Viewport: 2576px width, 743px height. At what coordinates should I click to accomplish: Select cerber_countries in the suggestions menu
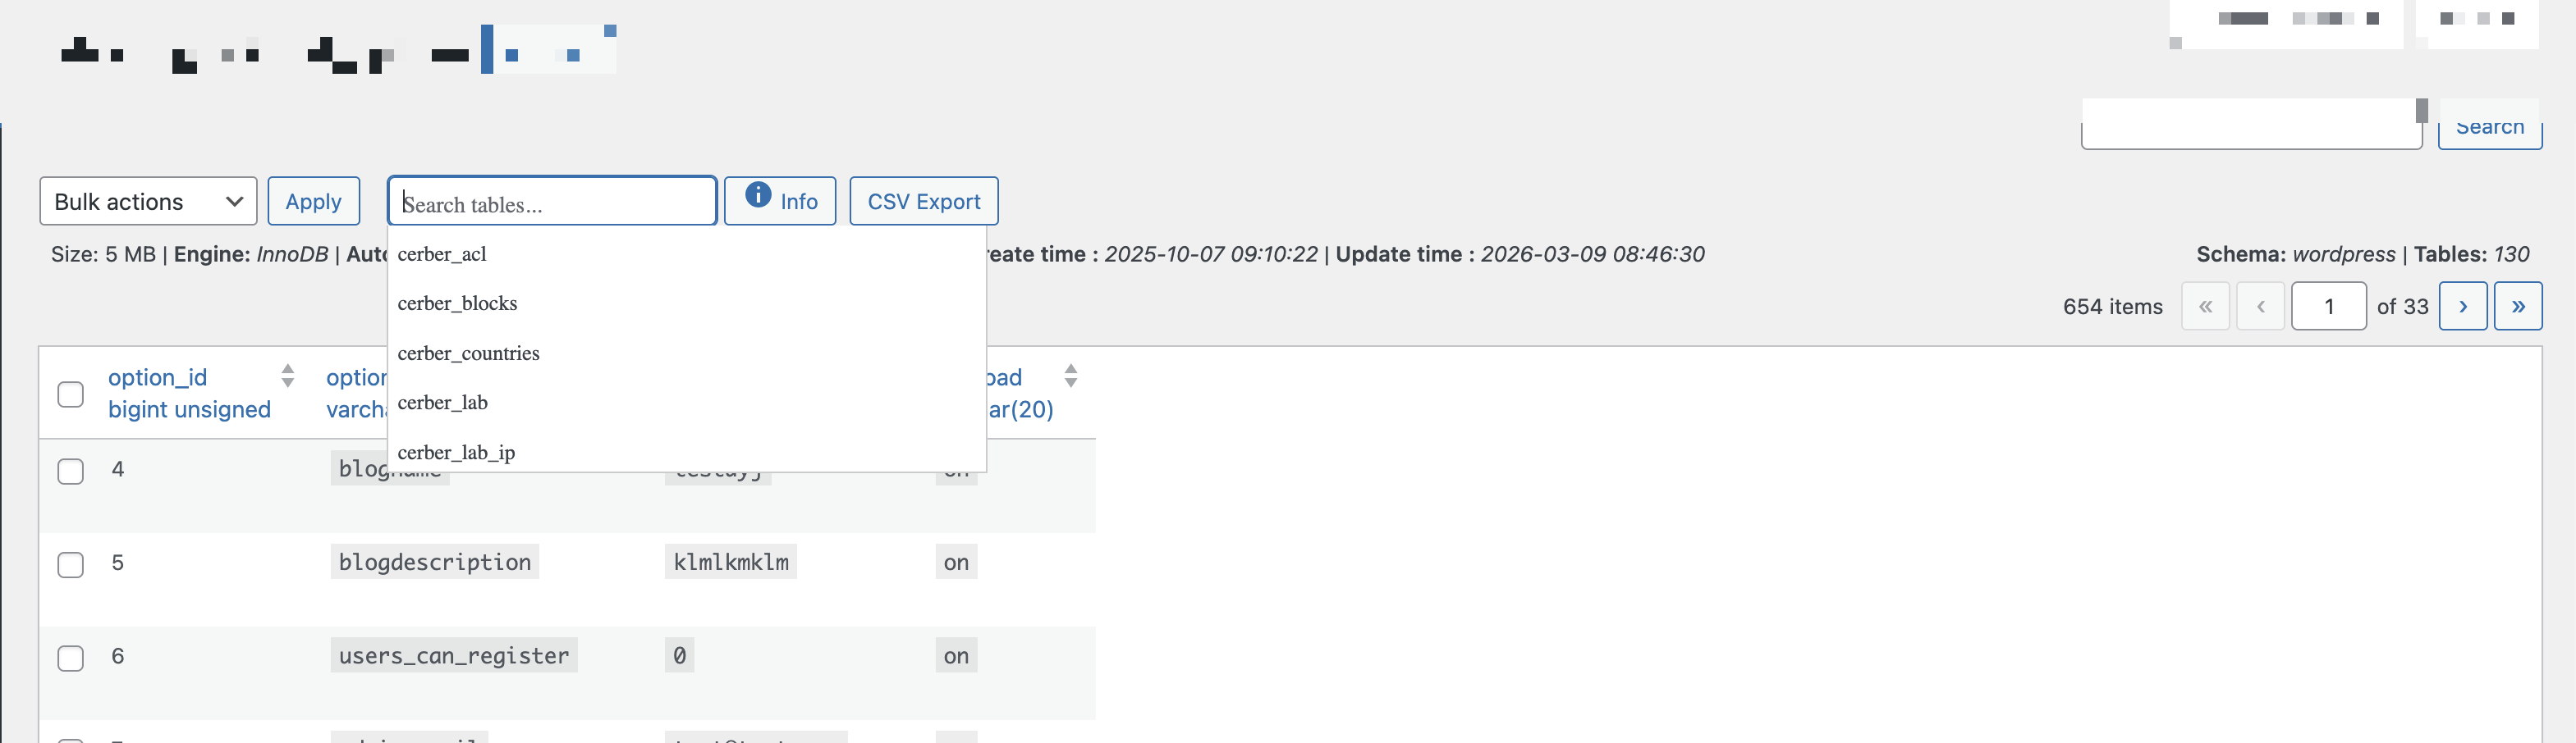click(468, 353)
